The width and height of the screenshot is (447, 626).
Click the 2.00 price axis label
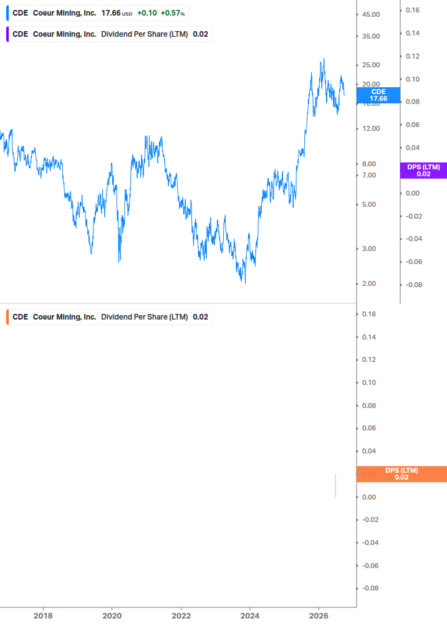tap(369, 284)
